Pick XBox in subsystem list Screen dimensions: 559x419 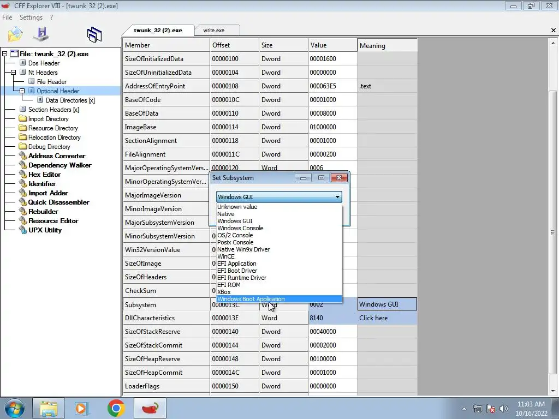(279, 292)
